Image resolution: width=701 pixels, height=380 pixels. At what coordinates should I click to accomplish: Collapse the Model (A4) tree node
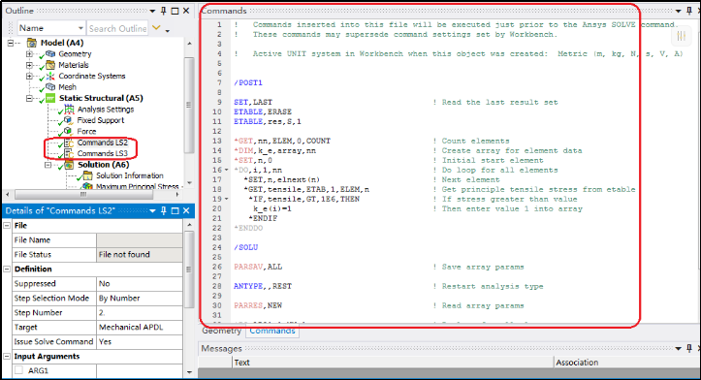tap(11, 43)
